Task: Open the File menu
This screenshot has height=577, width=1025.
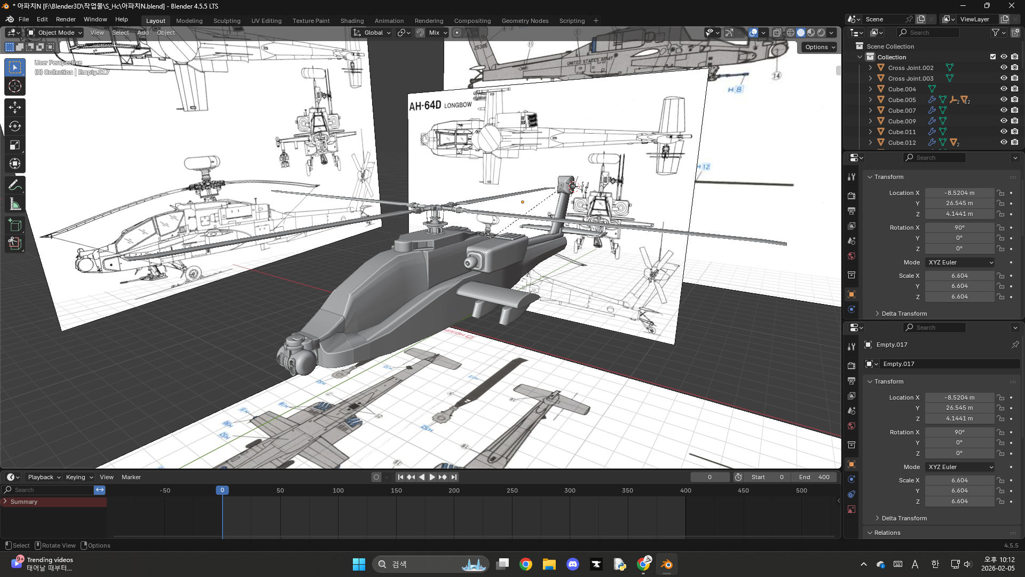Action: 23,19
